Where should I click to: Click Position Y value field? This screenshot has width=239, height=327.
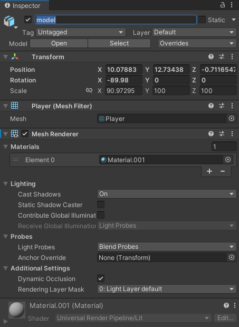click(171, 69)
